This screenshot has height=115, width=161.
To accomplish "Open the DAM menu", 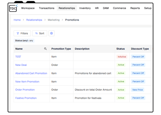I will point(106,8).
